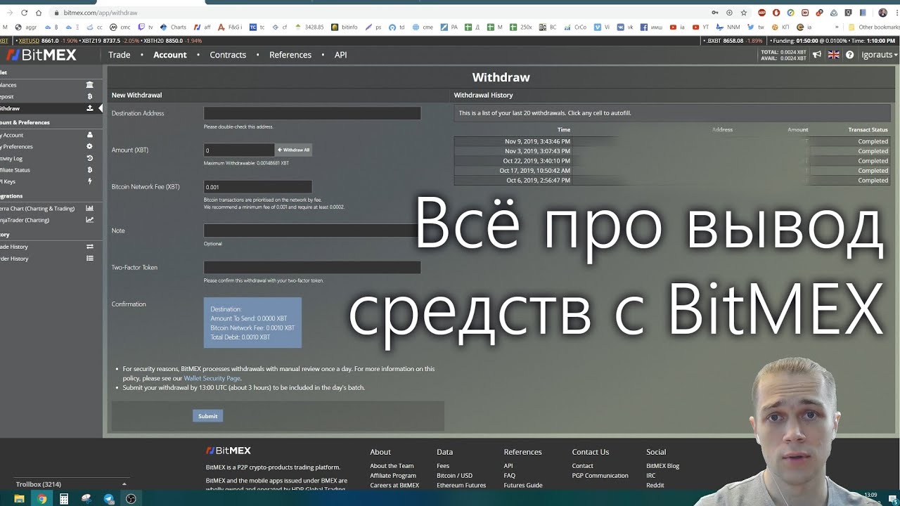Expand the igorauts user dropdown
The height and width of the screenshot is (506, 900).
click(x=880, y=55)
